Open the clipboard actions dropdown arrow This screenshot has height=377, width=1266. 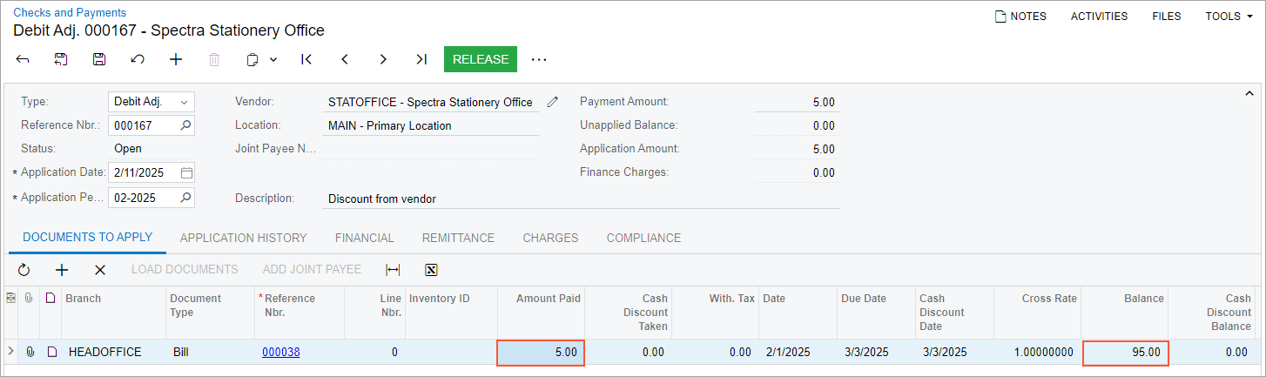(x=273, y=59)
